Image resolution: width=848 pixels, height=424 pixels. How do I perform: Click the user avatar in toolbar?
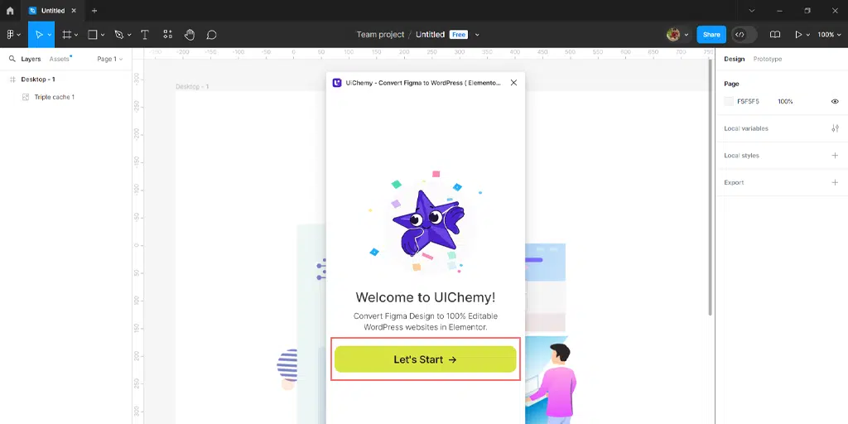[673, 35]
